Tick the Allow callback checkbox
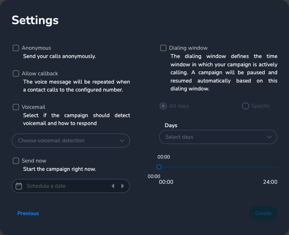This screenshot has width=289, height=235. (16, 74)
